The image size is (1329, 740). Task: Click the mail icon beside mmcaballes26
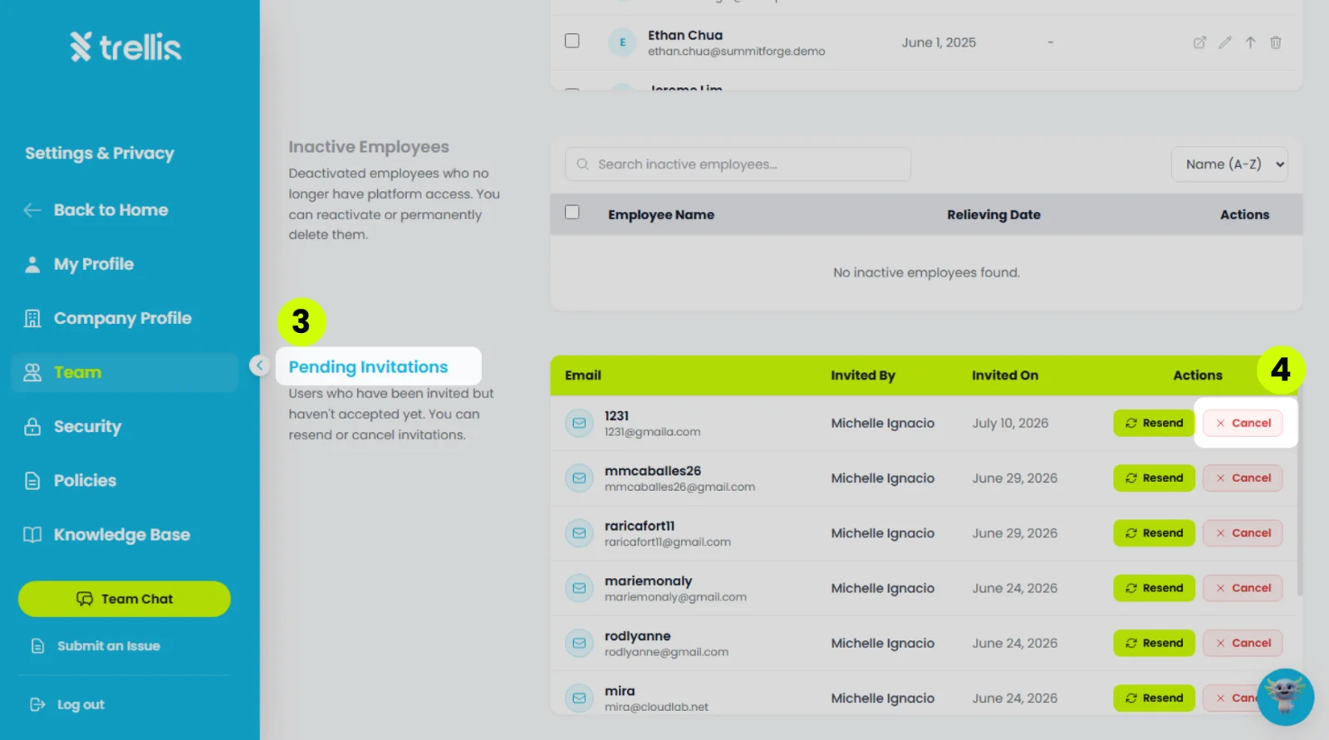click(x=579, y=478)
